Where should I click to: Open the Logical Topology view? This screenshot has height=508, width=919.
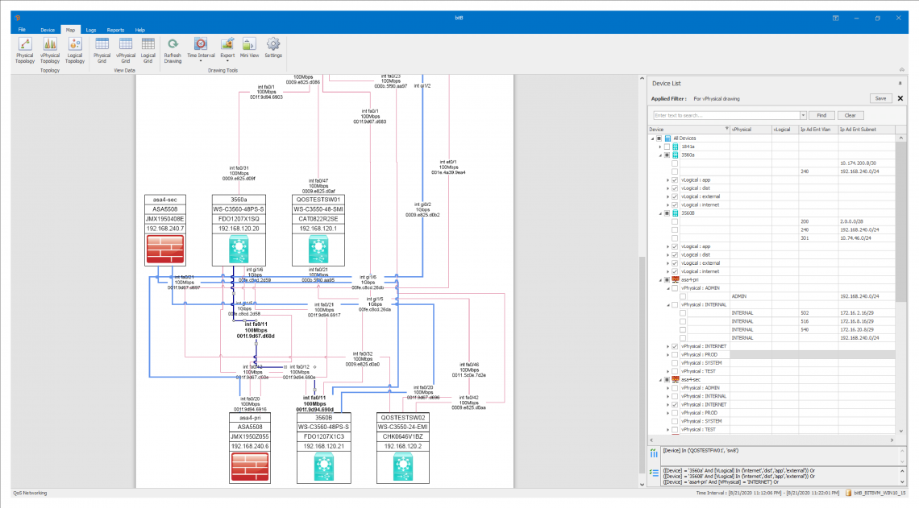point(75,51)
